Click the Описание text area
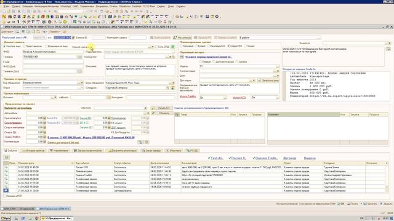The image size is (394, 221). [140, 70]
